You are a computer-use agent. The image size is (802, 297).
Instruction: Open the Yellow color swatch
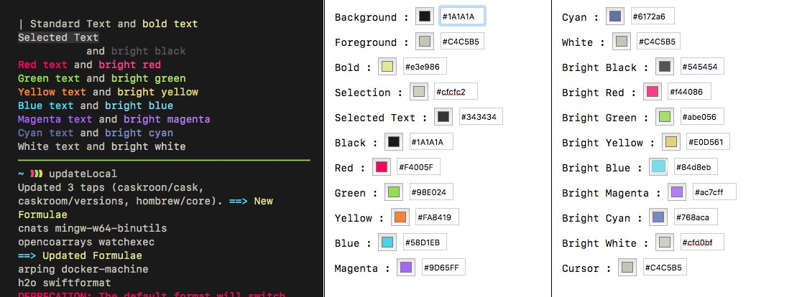click(x=400, y=217)
